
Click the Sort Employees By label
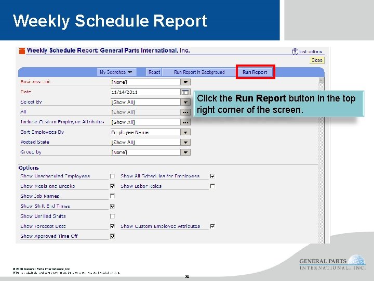pos(42,132)
